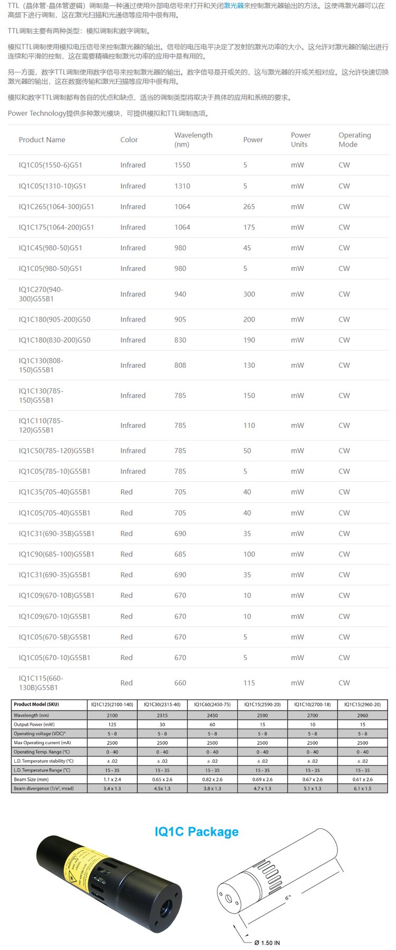Click the IQ1C180(830-200)G50 product name
Screen dimensions: 396x950
click(54, 340)
